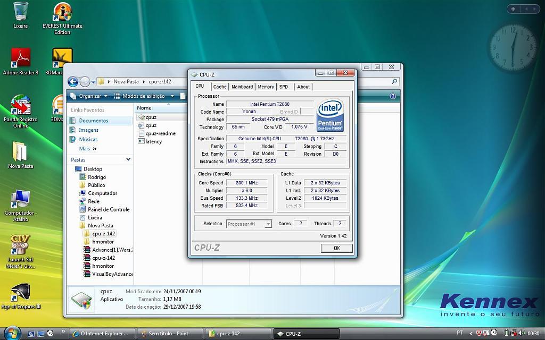Click the sidebar analog clock gadget
The width and height of the screenshot is (545, 340).
[x=513, y=47]
